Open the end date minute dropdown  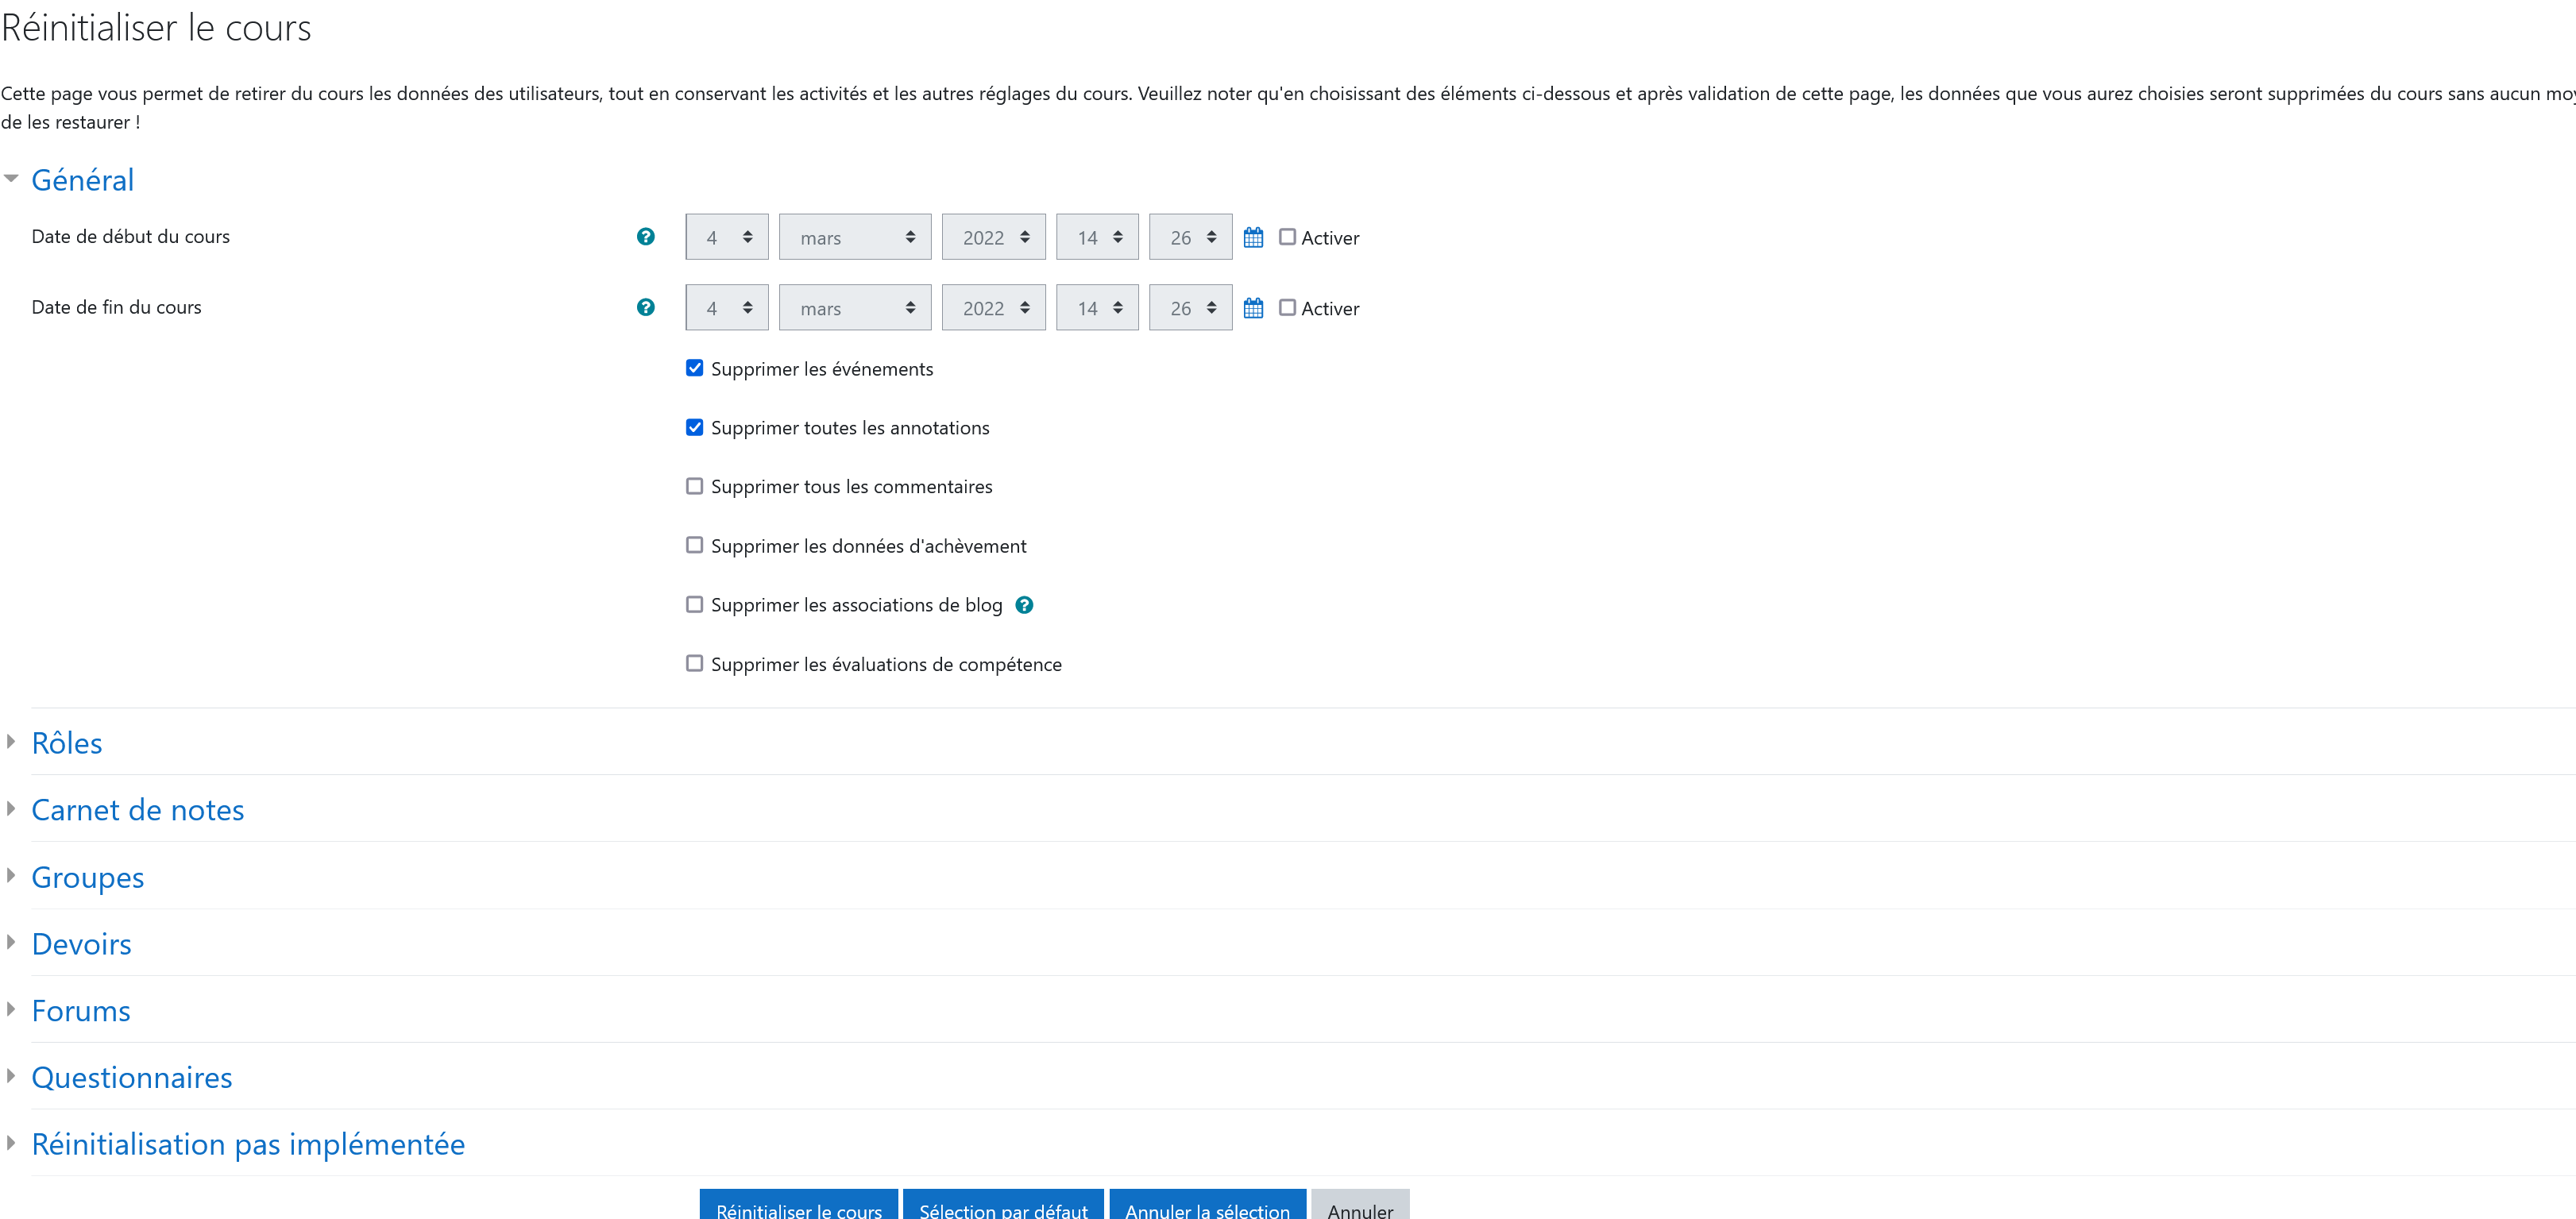click(1191, 308)
